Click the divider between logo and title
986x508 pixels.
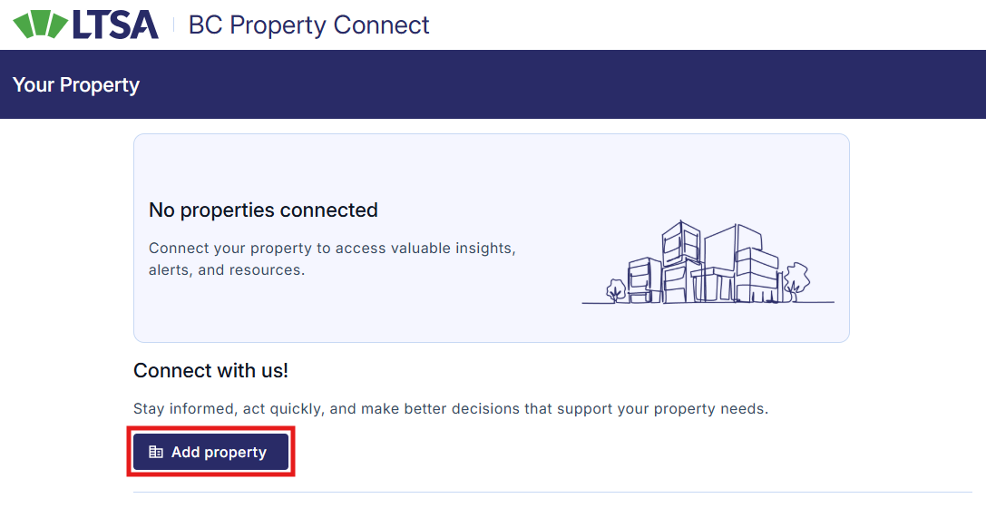173,24
